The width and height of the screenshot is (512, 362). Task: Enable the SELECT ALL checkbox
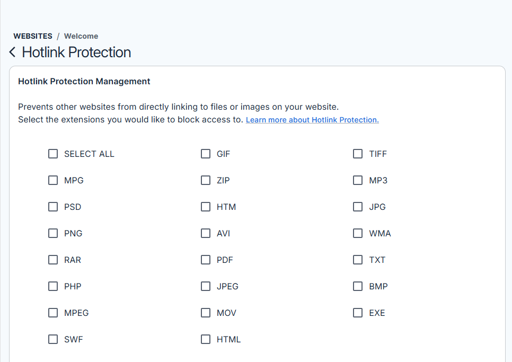(x=53, y=154)
